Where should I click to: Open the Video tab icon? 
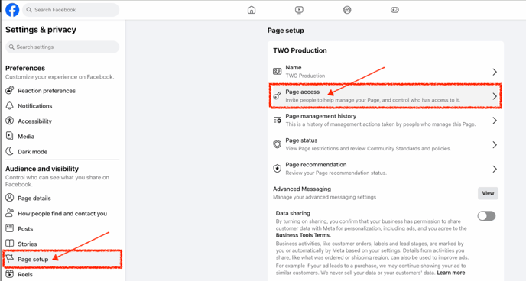[299, 10]
